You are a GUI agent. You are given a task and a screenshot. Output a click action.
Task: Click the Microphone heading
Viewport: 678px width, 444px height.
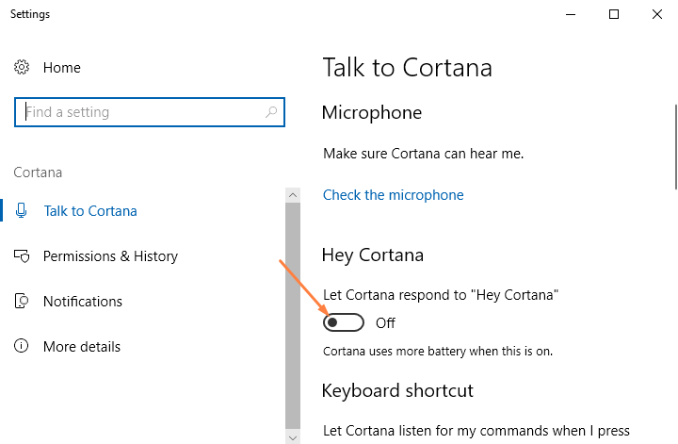pos(371,112)
